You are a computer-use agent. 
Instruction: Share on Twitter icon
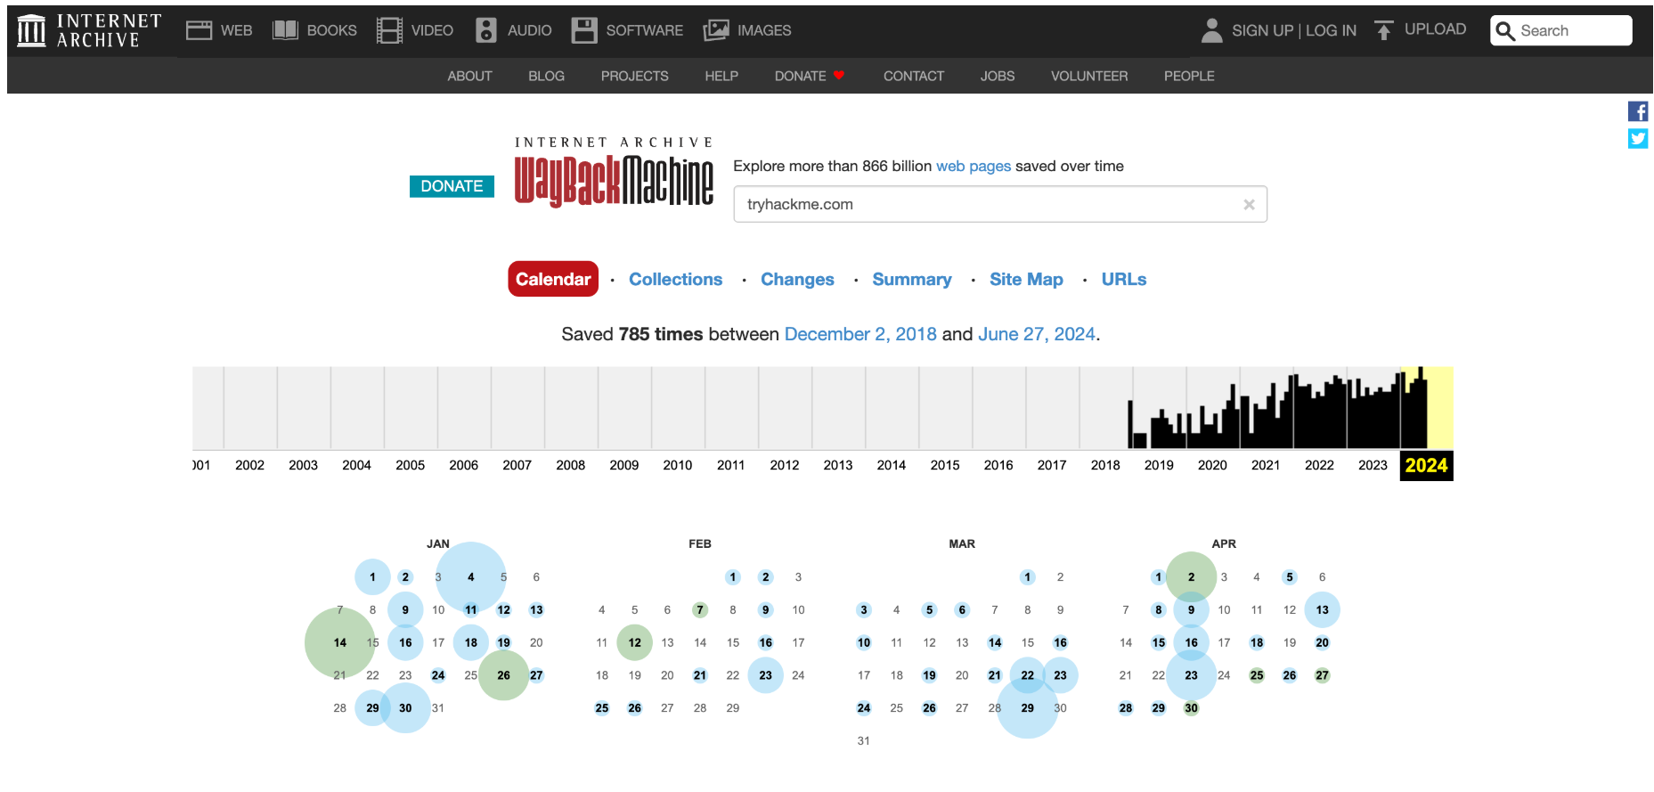(1638, 139)
